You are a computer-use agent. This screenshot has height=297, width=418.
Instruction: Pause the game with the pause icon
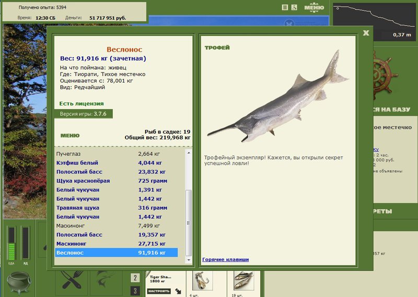pyautogui.click(x=285, y=7)
